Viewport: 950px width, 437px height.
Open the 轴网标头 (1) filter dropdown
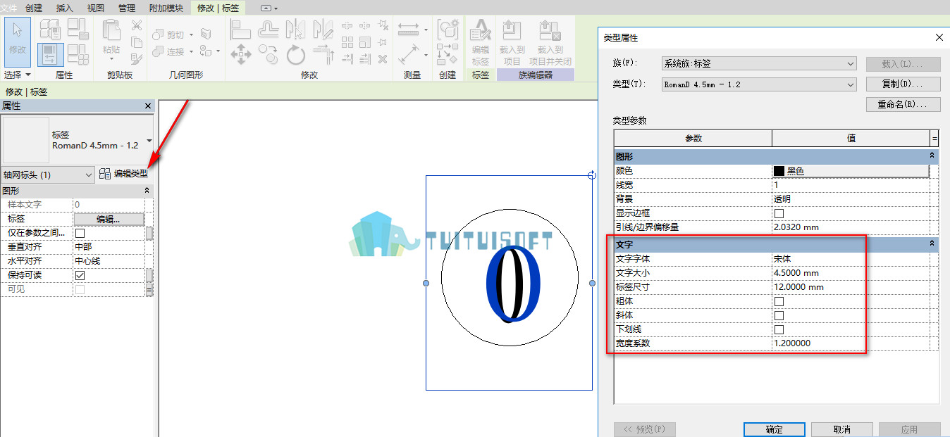point(47,175)
